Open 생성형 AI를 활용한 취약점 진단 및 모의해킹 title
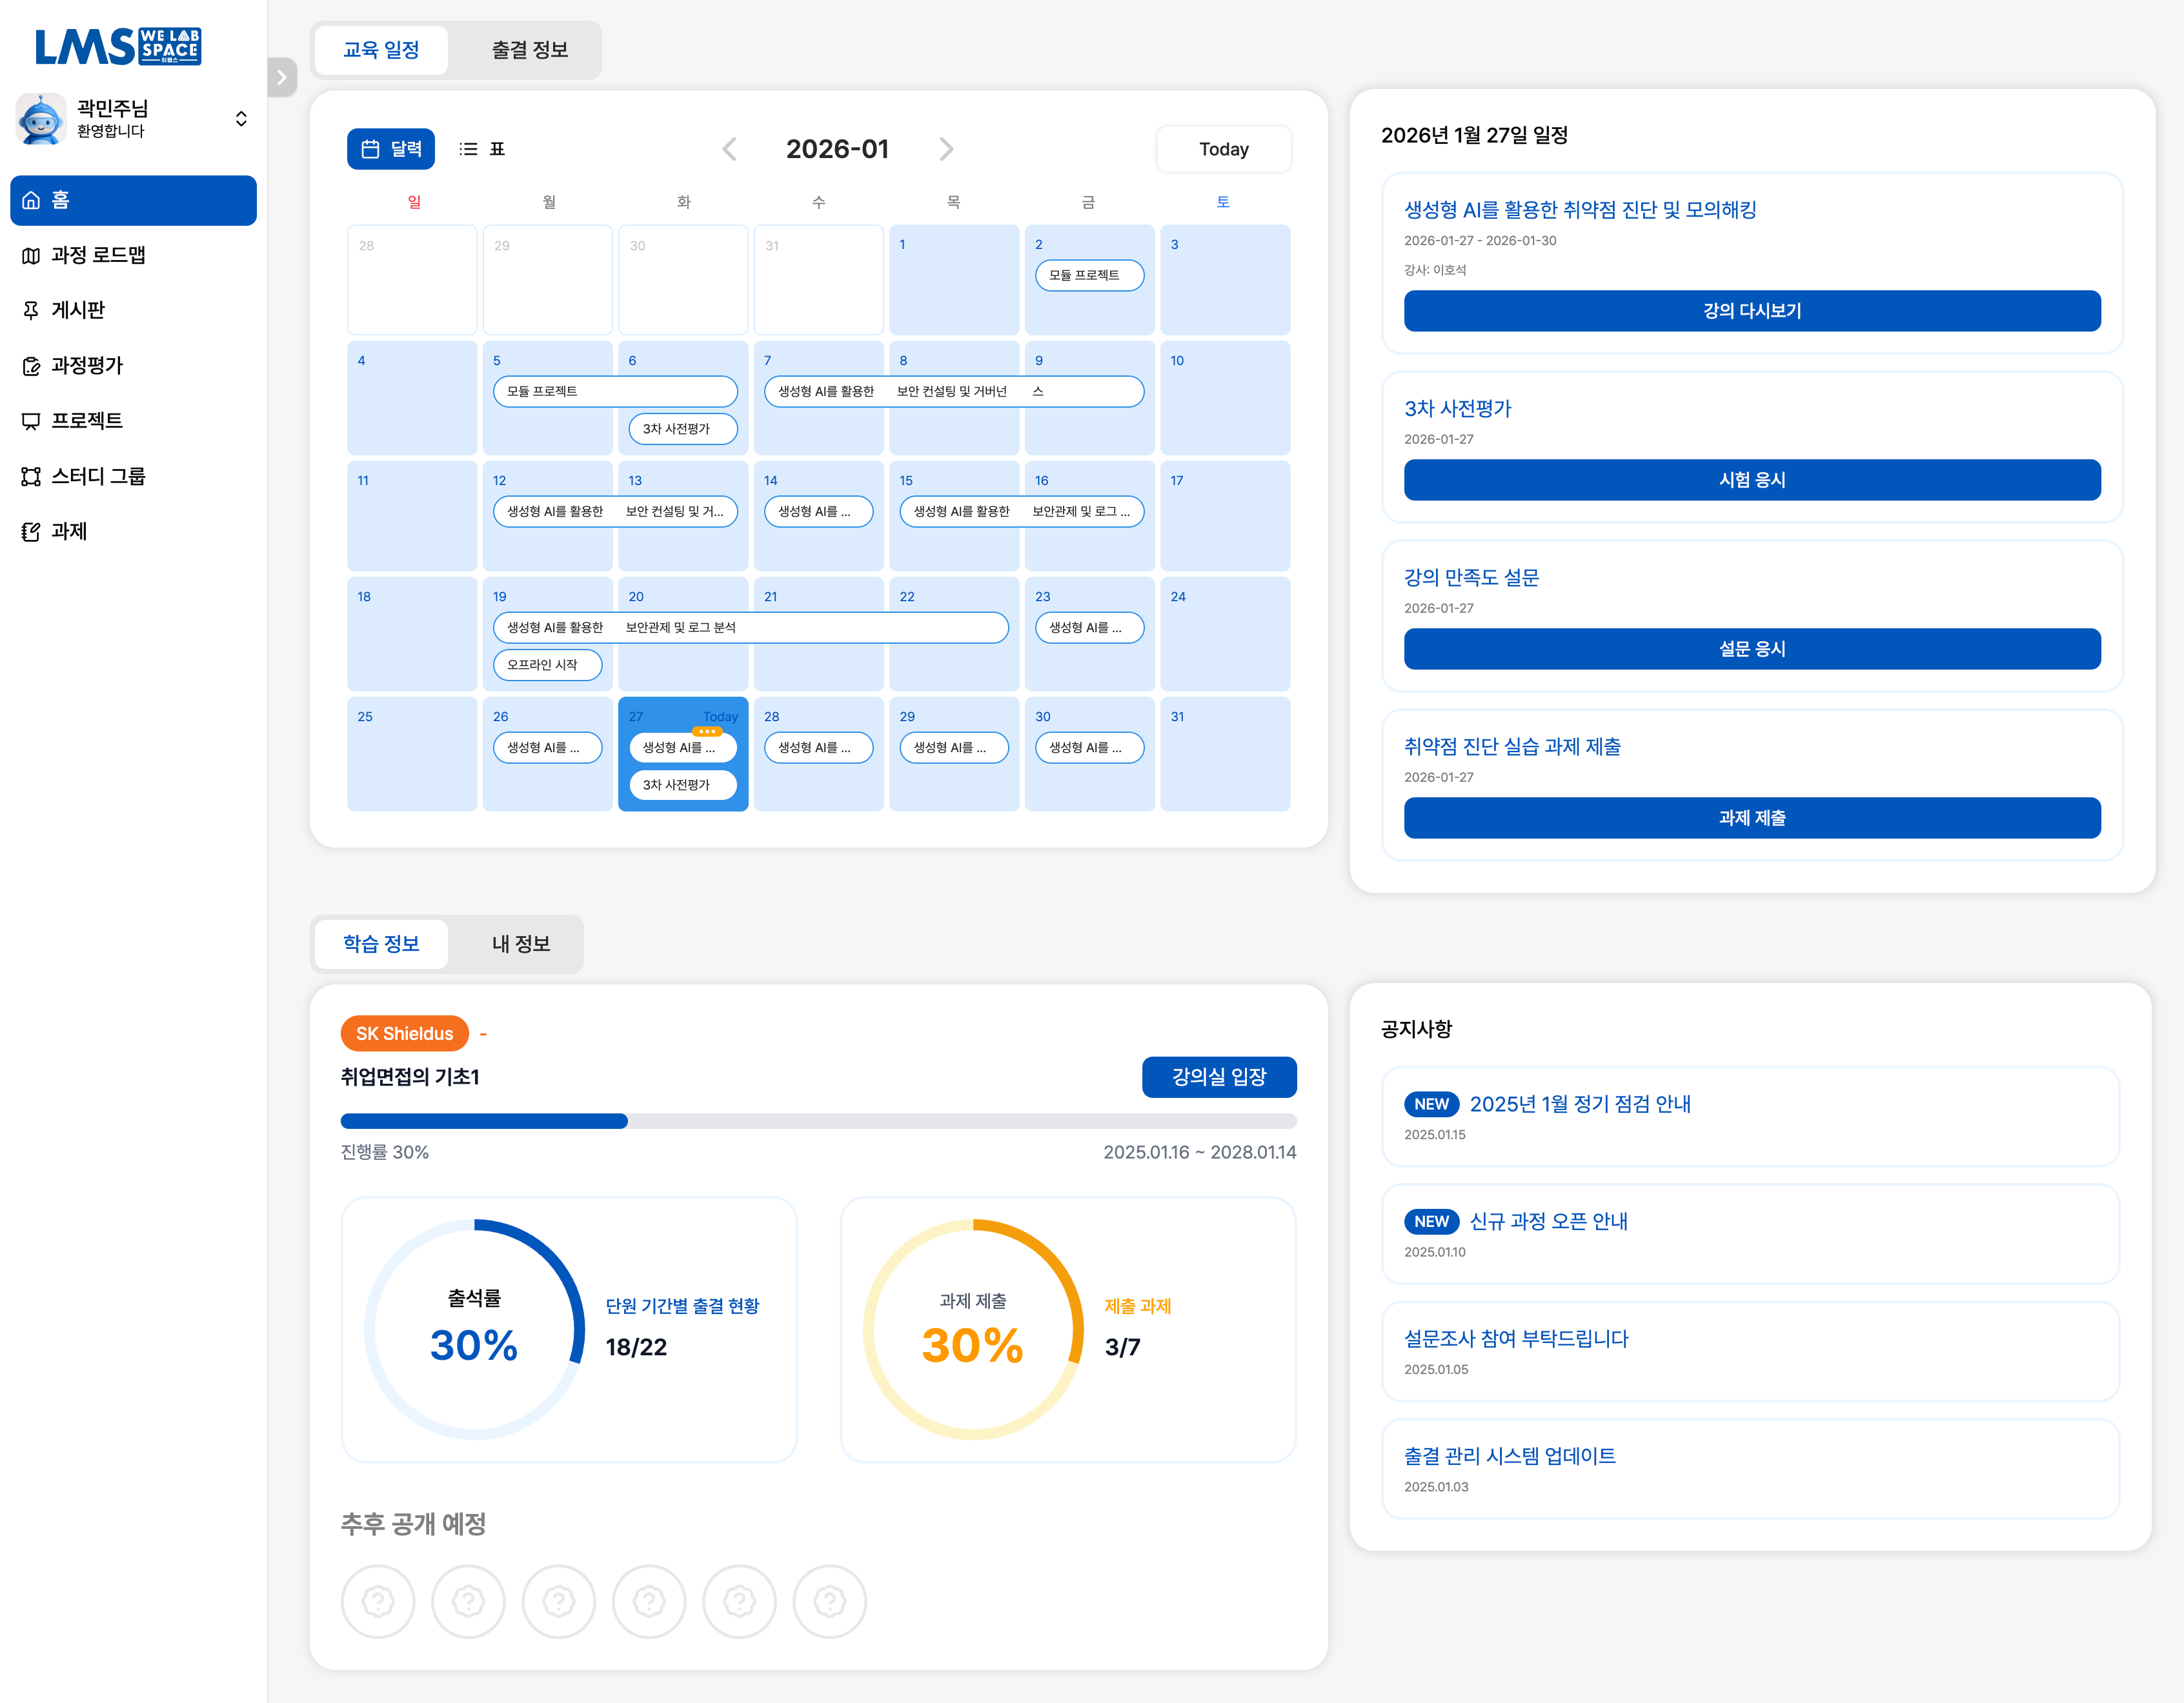Viewport: 2184px width, 1703px height. click(x=1580, y=210)
